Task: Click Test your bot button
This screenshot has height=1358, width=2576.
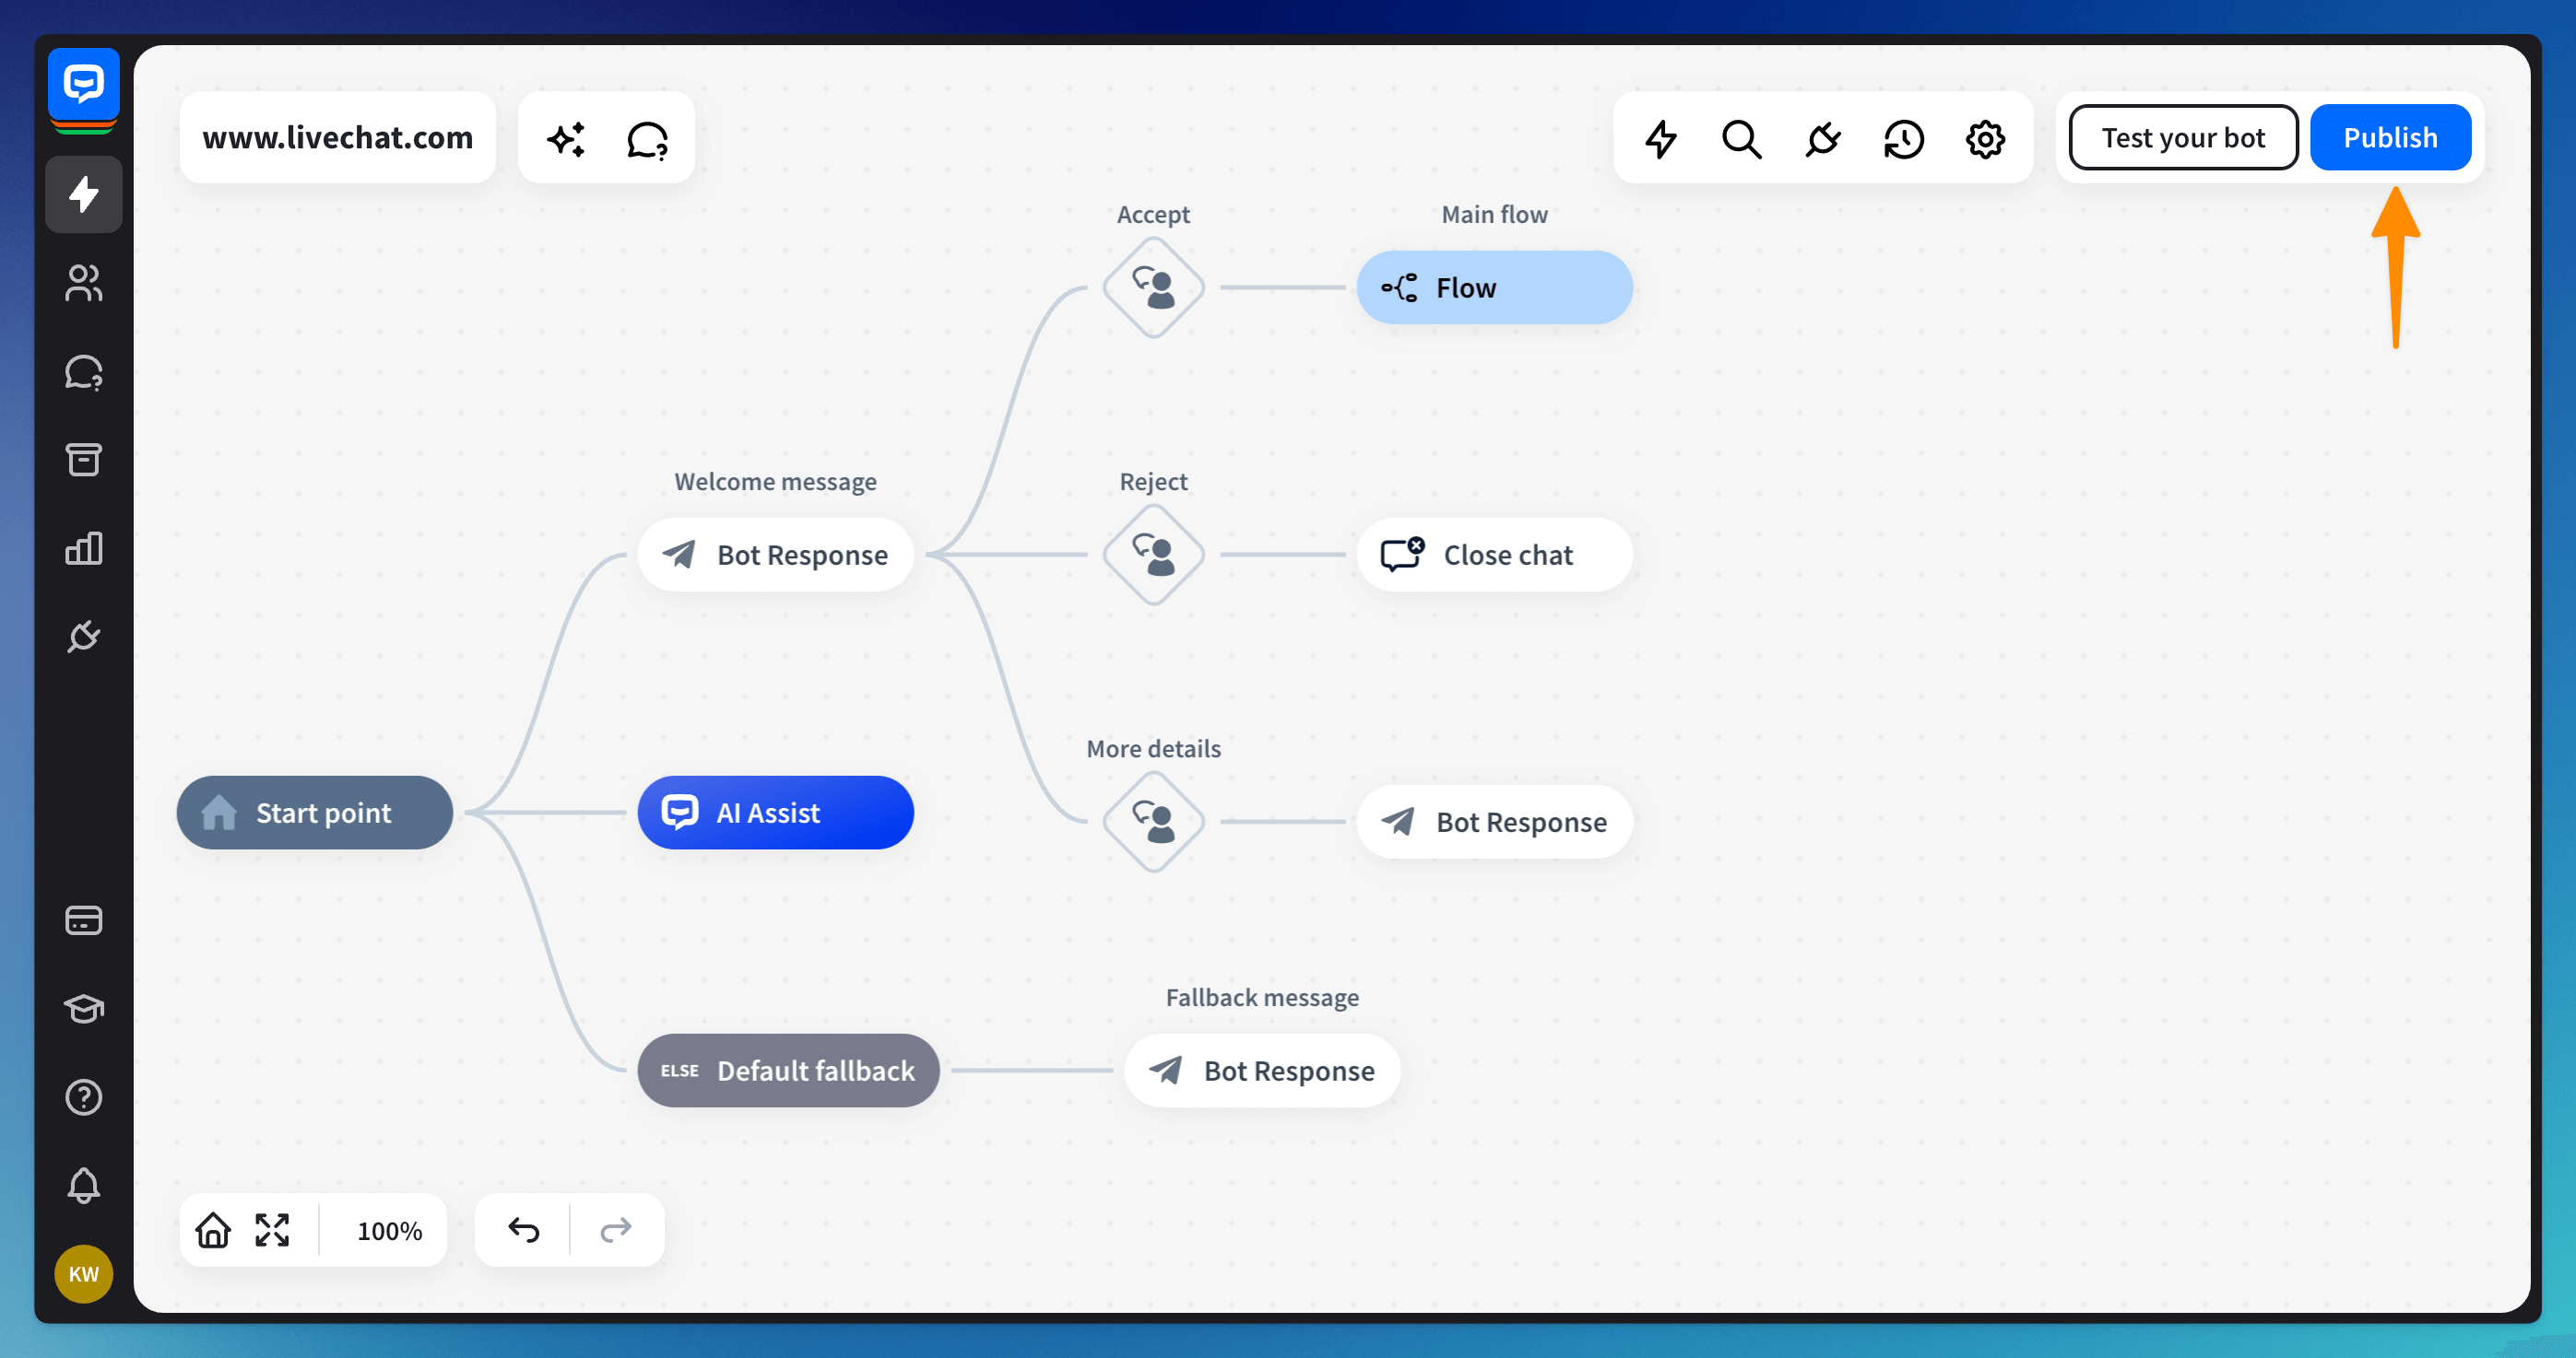Action: coord(2182,138)
